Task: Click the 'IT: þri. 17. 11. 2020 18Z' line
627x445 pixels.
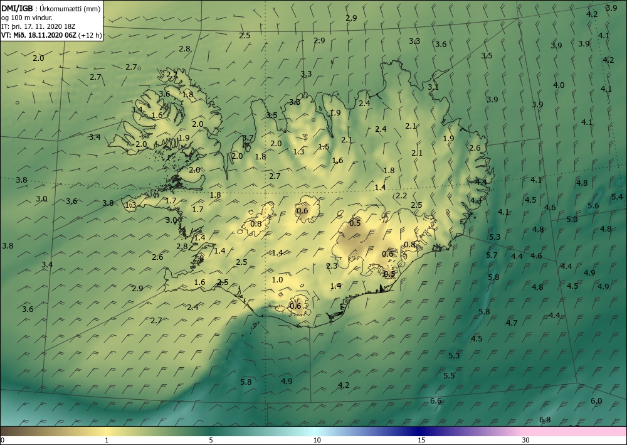Action: [38, 26]
